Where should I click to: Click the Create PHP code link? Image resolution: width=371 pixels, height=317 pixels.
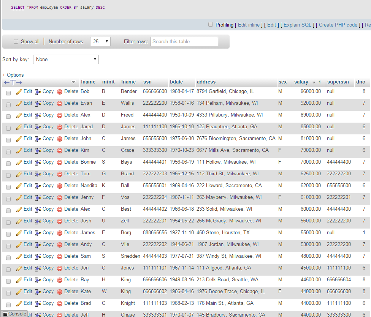[x=338, y=25]
